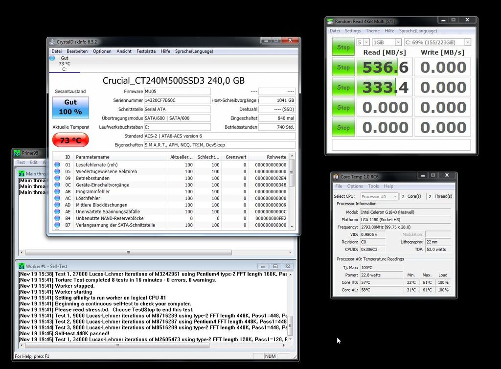Click the status circle of Mittlere Blocklöschungen

[57, 205]
